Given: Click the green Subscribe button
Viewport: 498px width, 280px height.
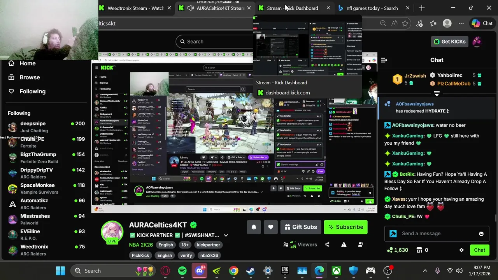Looking at the screenshot, I should click(345, 227).
